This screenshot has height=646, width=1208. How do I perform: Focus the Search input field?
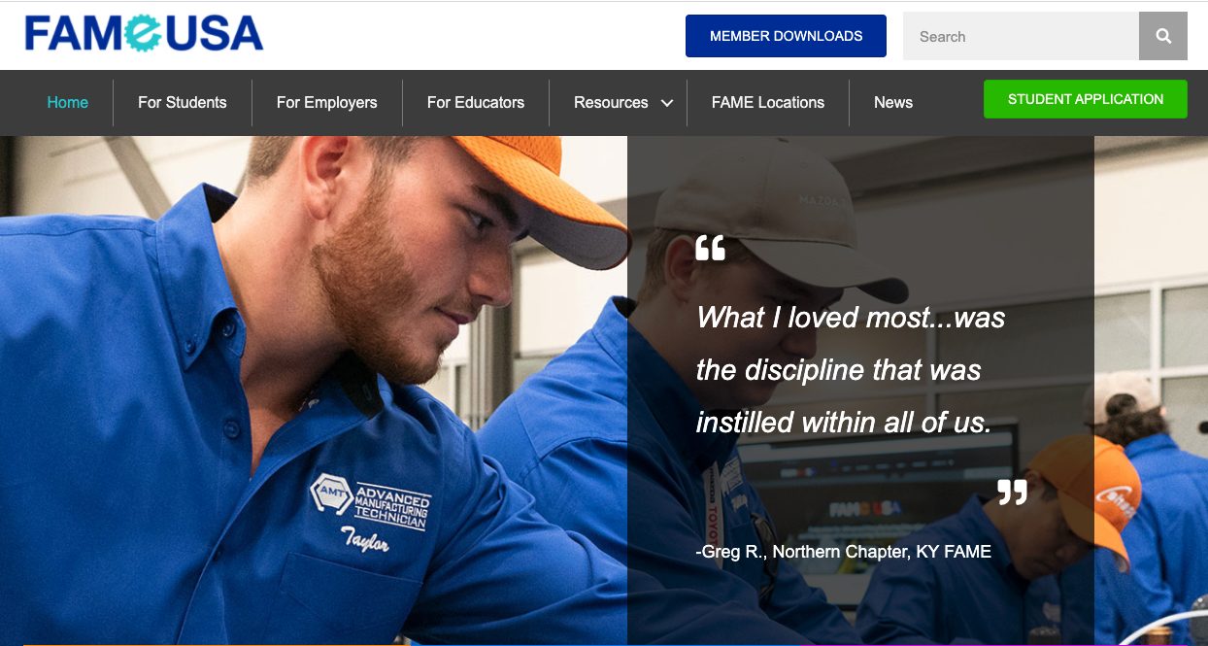[x=1021, y=36]
